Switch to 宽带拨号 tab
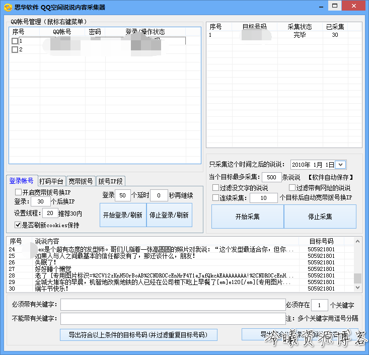The height and width of the screenshot is (355, 369). [81, 181]
